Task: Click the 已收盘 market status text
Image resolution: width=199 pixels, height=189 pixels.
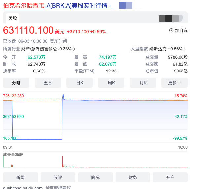Action: [x=9, y=41]
